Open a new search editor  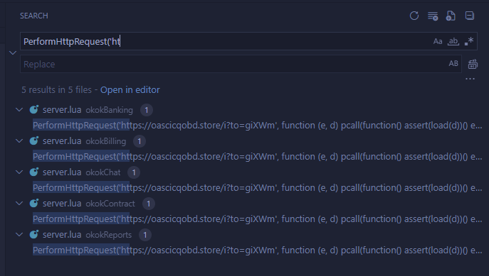pos(451,16)
